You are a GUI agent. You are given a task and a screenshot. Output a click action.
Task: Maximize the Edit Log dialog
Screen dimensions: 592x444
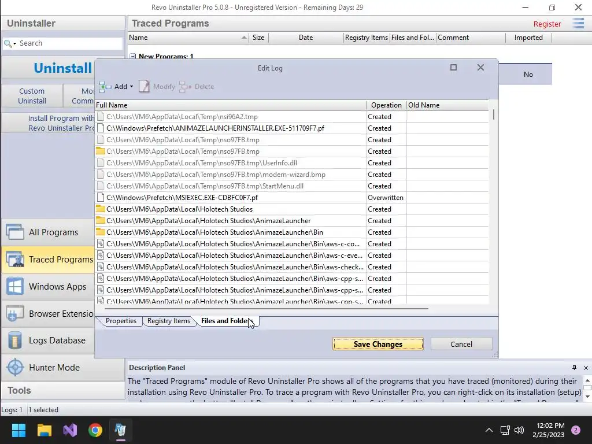pyautogui.click(x=453, y=67)
